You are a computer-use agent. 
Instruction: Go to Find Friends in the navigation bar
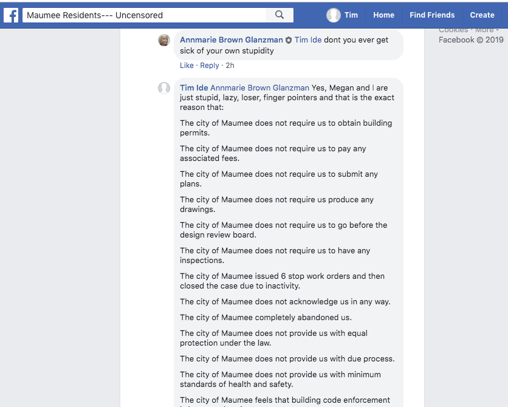click(x=431, y=15)
